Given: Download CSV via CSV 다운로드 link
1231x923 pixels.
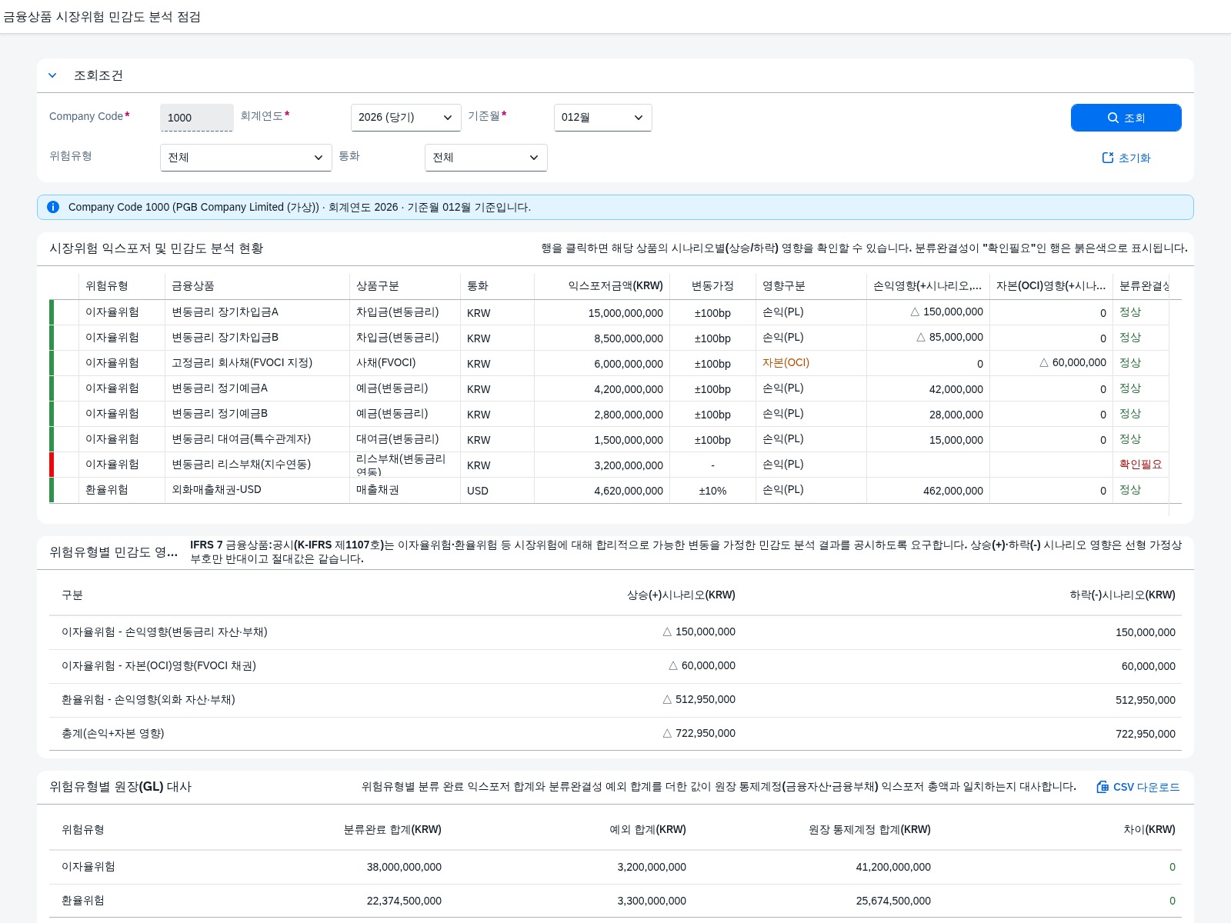Looking at the screenshot, I should point(1138,787).
